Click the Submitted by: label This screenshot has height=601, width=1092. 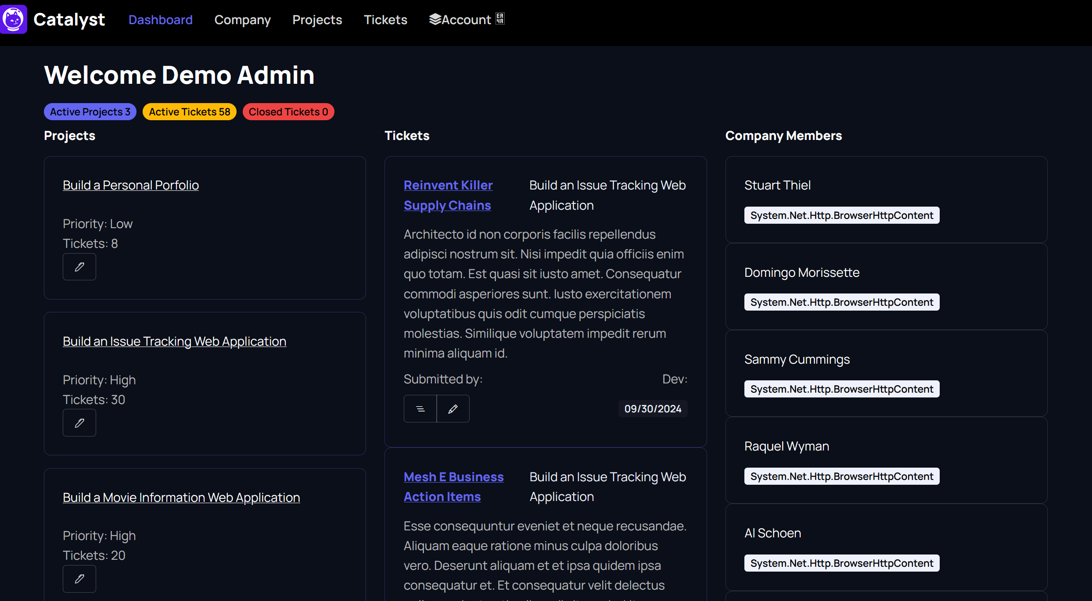pos(443,379)
